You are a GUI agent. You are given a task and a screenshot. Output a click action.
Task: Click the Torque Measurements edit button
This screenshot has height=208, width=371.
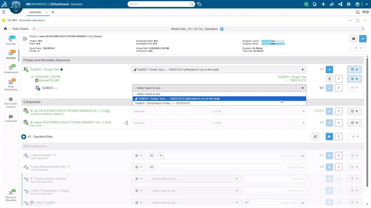[329, 167]
